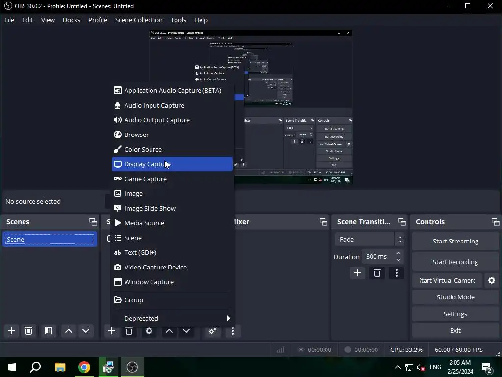Open Chrome from the taskbar

84,367
